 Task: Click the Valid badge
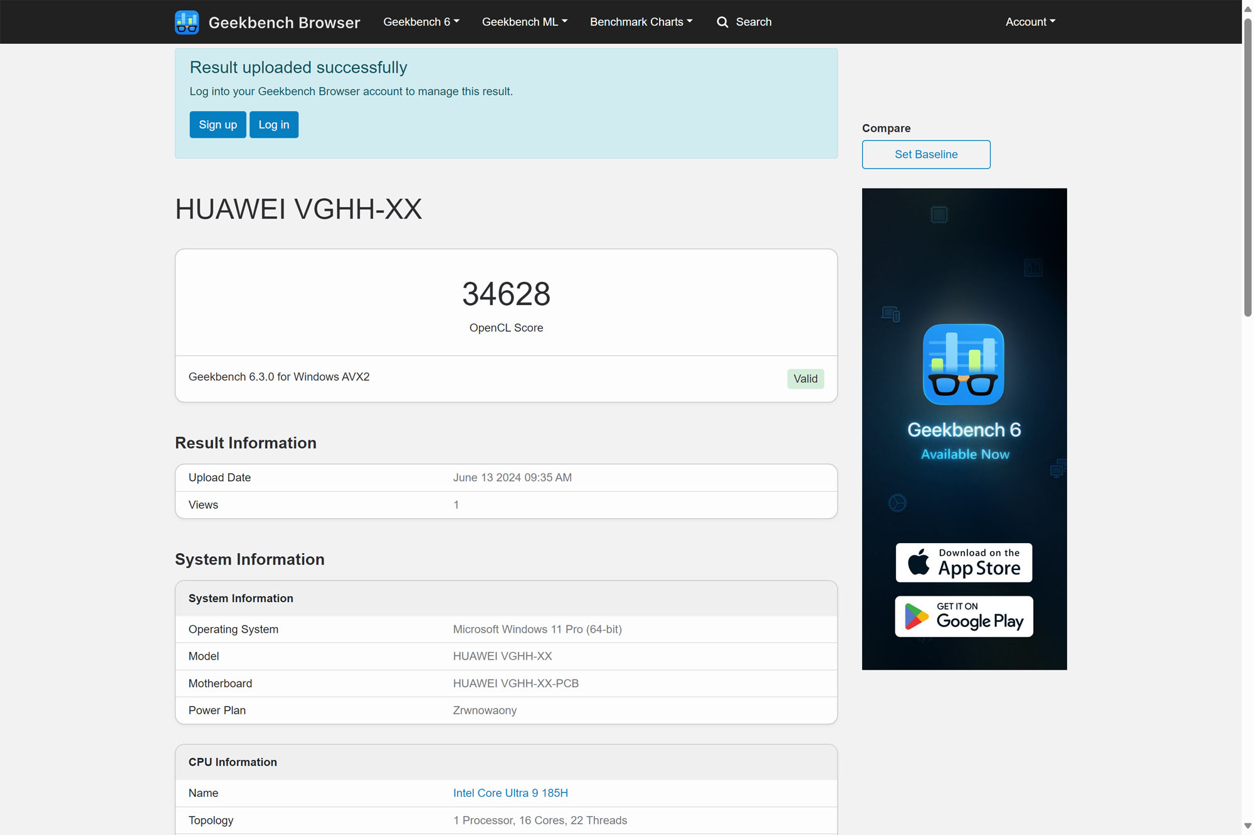coord(805,378)
